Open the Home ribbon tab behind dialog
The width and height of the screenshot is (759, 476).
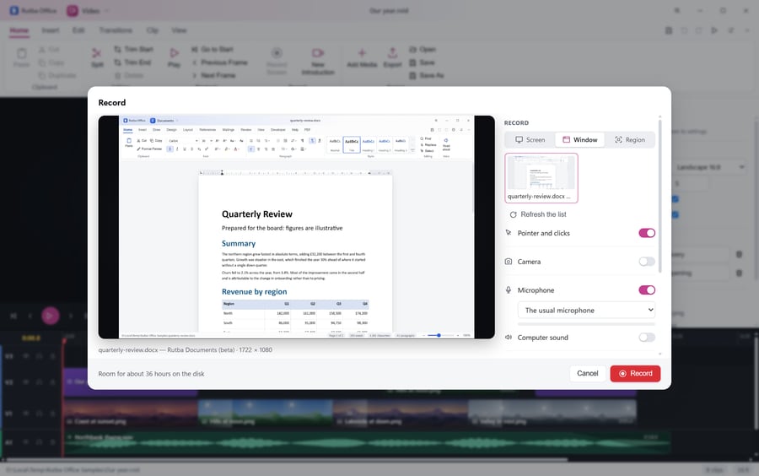pos(19,30)
